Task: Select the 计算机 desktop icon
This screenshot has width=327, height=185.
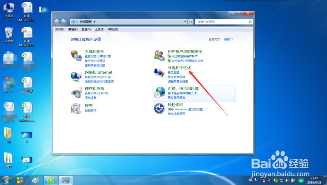Action: [x=9, y=10]
